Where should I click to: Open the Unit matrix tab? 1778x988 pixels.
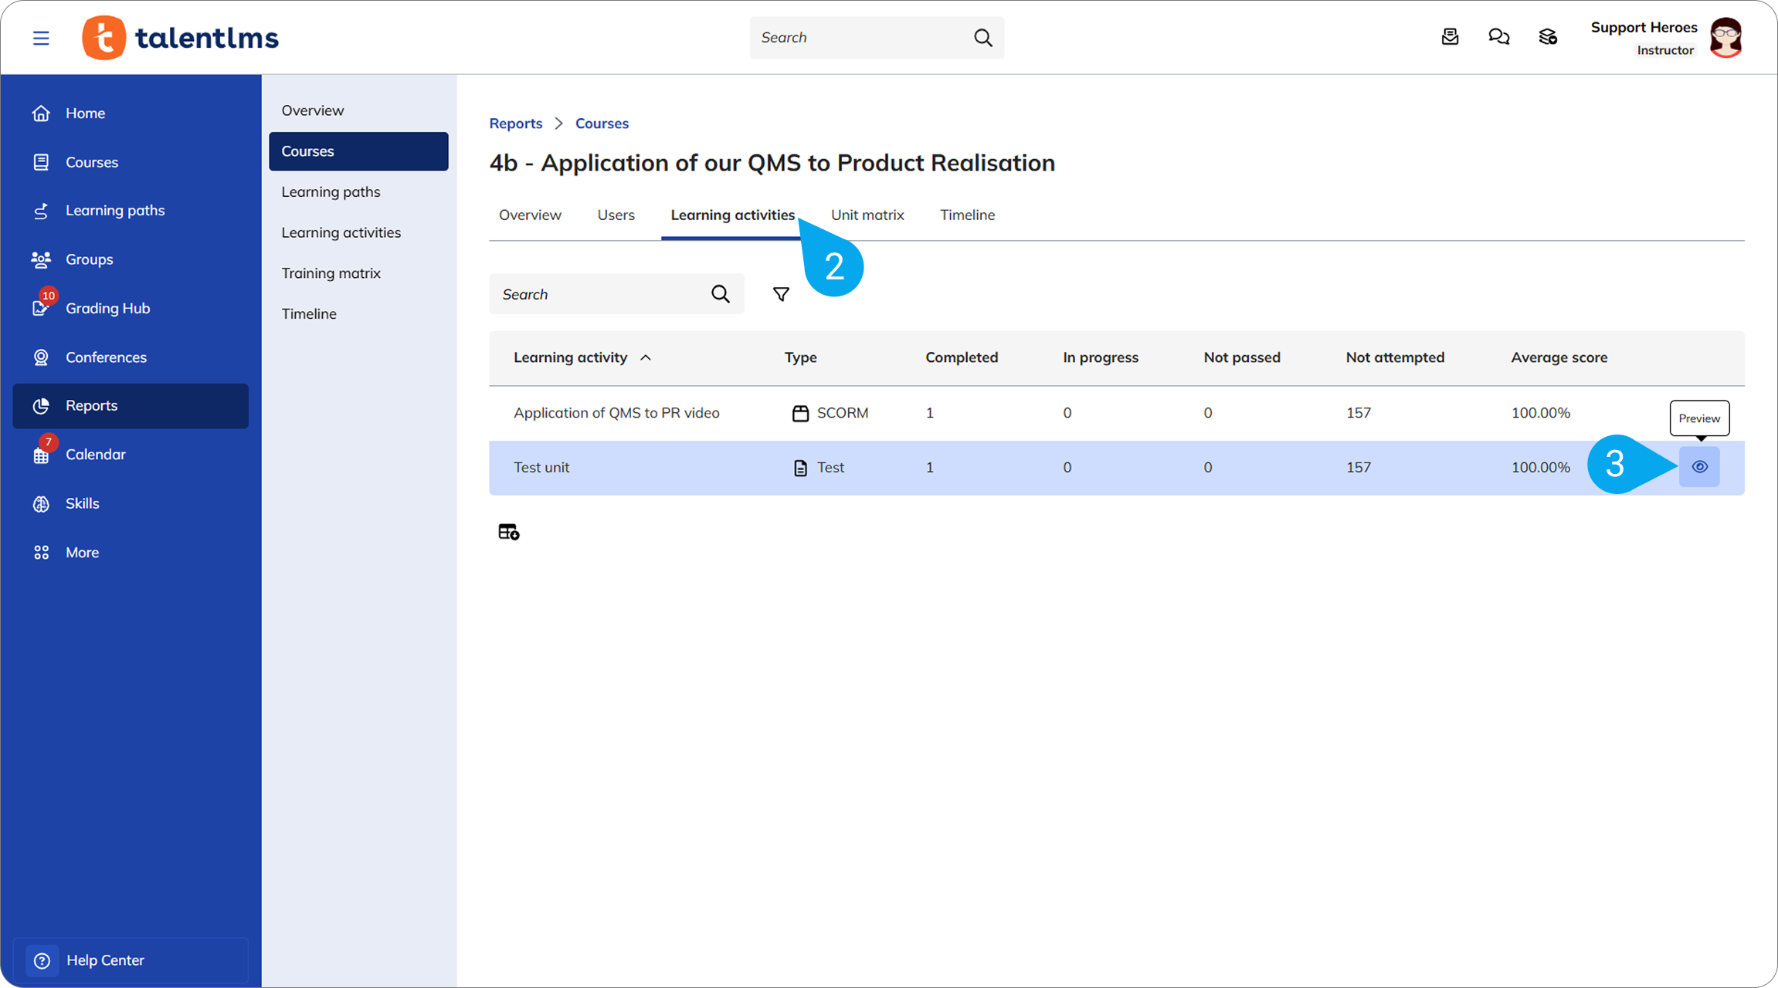(x=867, y=215)
